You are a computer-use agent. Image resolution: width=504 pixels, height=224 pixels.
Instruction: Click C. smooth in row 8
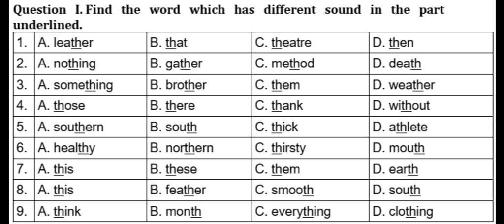(284, 190)
